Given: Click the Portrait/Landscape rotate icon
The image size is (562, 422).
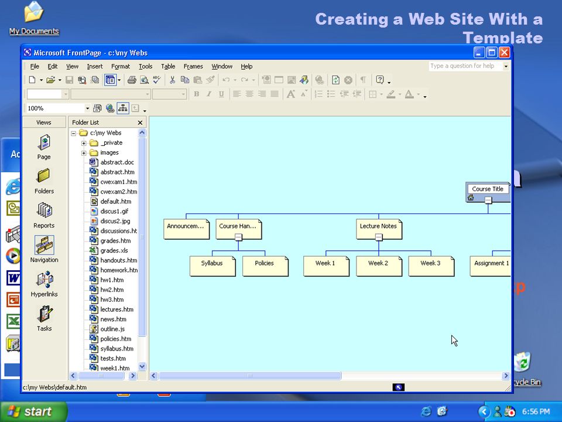Looking at the screenshot, I should click(x=98, y=108).
